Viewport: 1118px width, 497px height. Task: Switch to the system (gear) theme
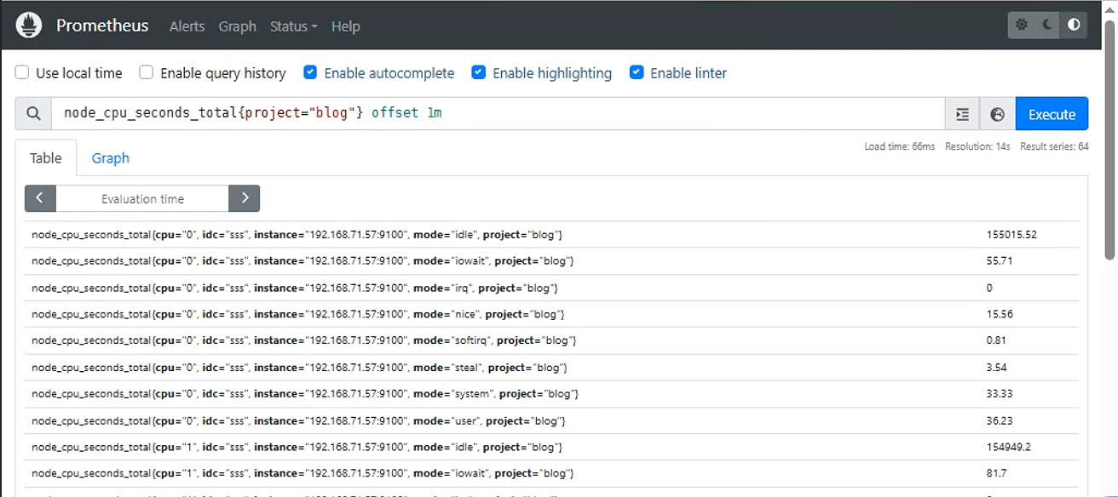1022,26
